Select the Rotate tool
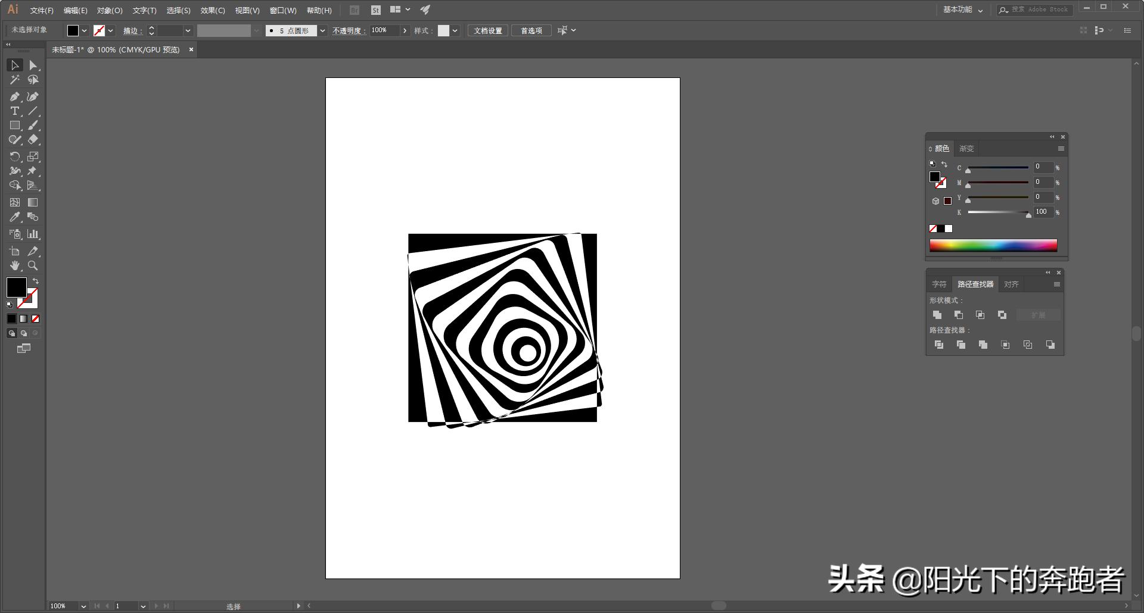The width and height of the screenshot is (1144, 613). point(15,156)
